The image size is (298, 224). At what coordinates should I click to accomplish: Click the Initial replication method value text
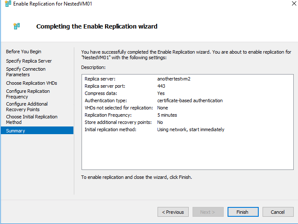click(190, 129)
